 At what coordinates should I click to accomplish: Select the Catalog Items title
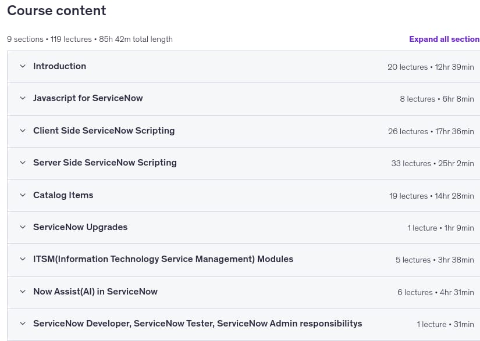click(63, 195)
